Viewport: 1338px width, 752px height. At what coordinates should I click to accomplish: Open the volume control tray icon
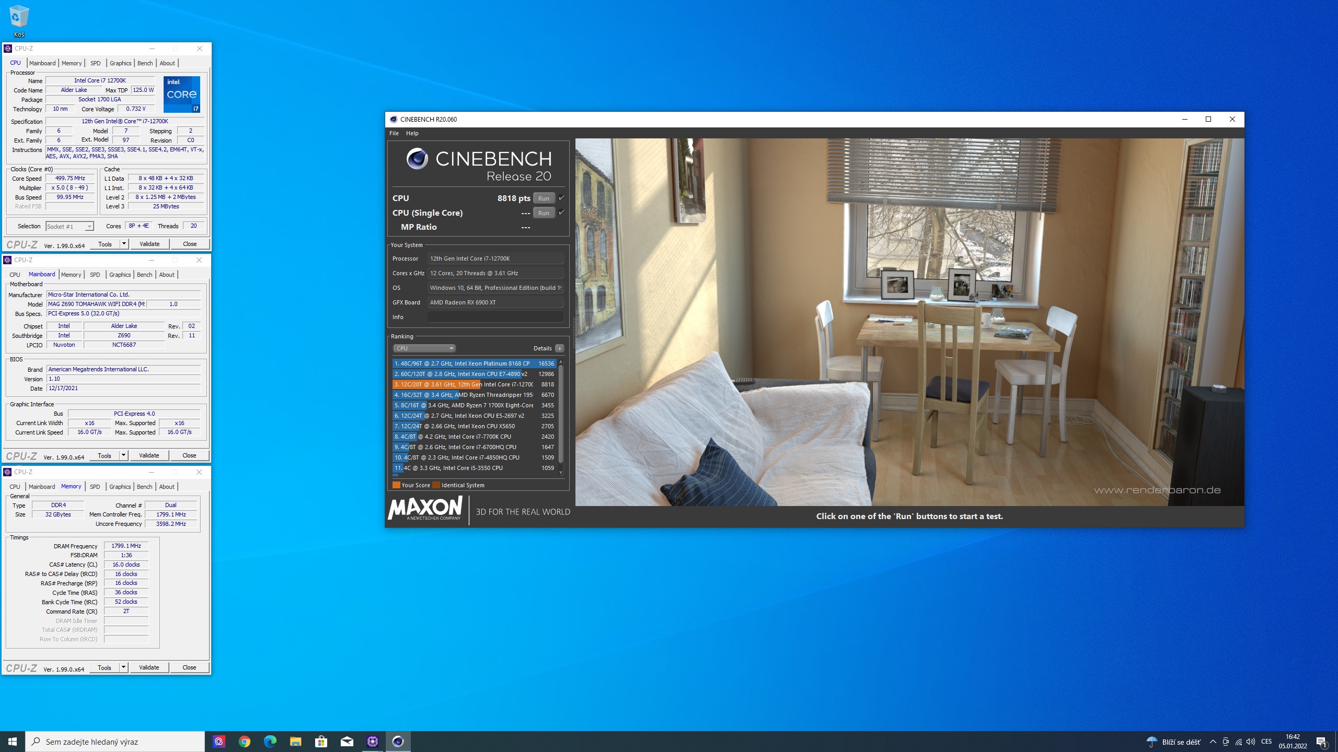click(x=1251, y=742)
